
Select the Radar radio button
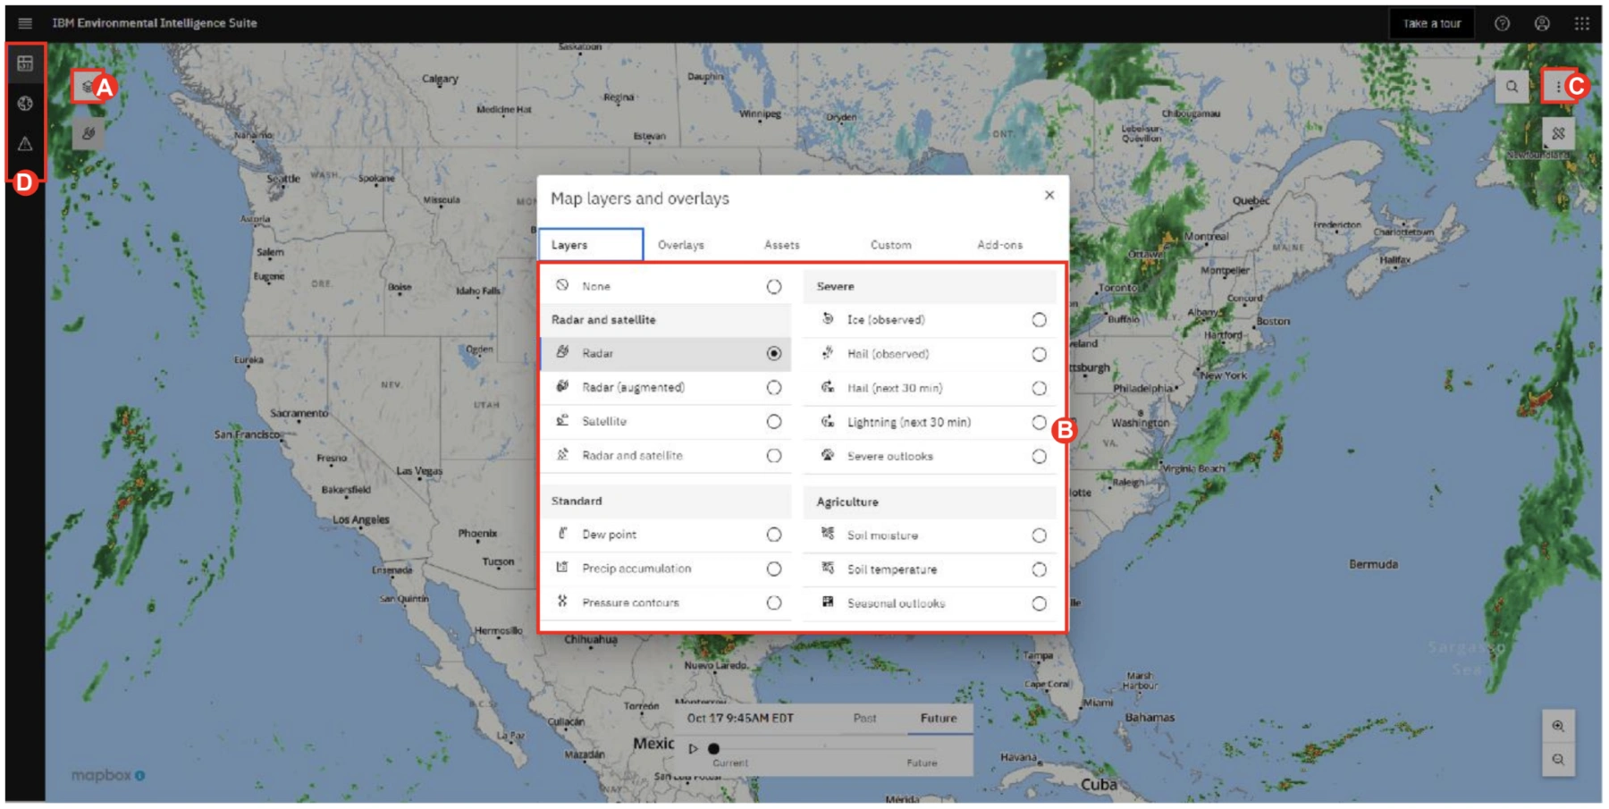tap(774, 354)
